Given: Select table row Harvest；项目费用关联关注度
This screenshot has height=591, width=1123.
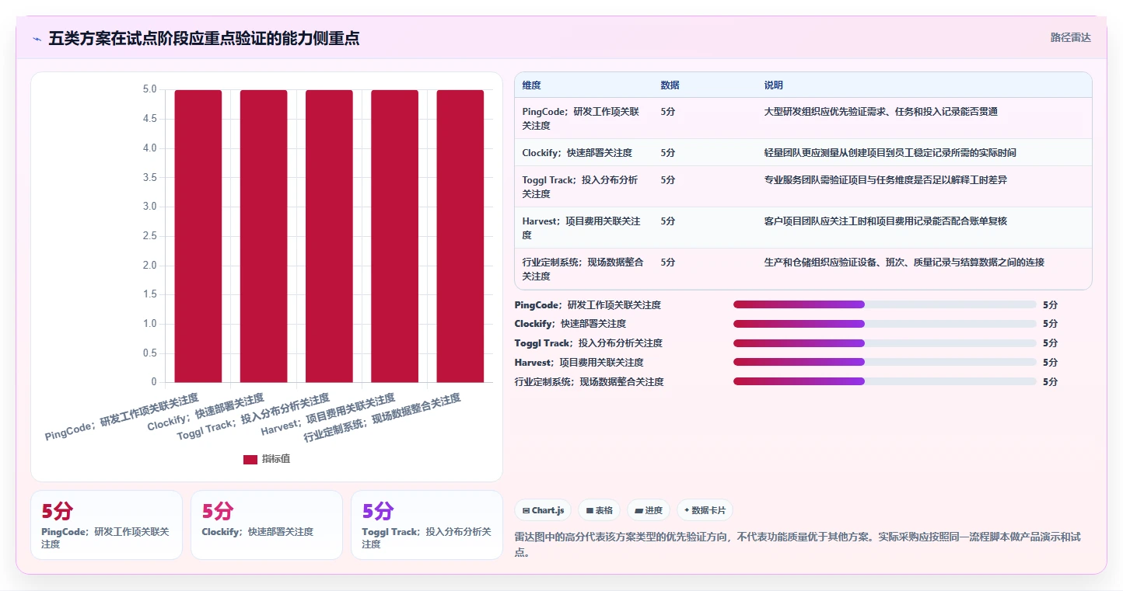Looking at the screenshot, I should 803,228.
